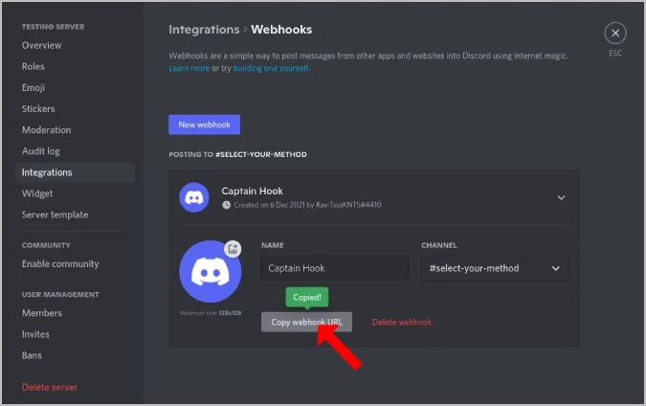Click the small Captain Hook avatar icon
Viewport: 646px width, 406px height.
(x=194, y=197)
